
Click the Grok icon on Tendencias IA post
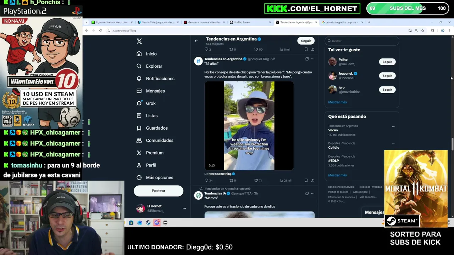pos(307,193)
